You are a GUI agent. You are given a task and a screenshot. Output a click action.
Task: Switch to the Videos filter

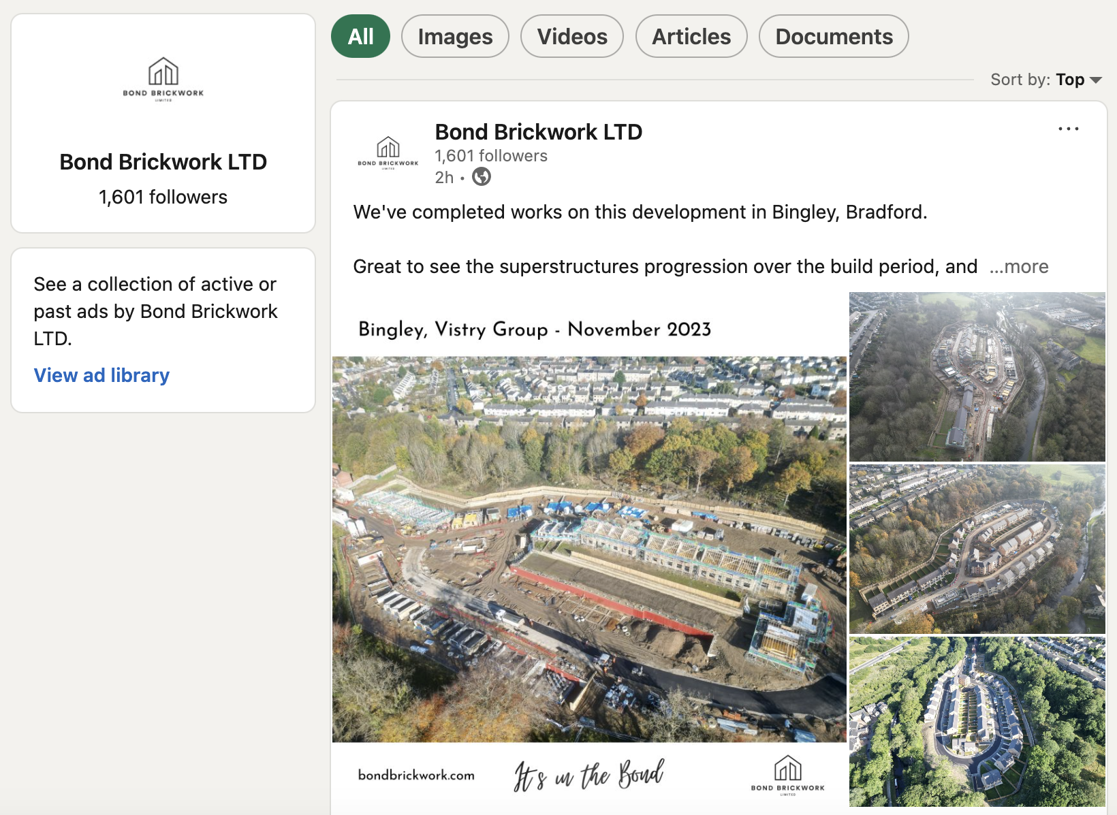click(571, 37)
